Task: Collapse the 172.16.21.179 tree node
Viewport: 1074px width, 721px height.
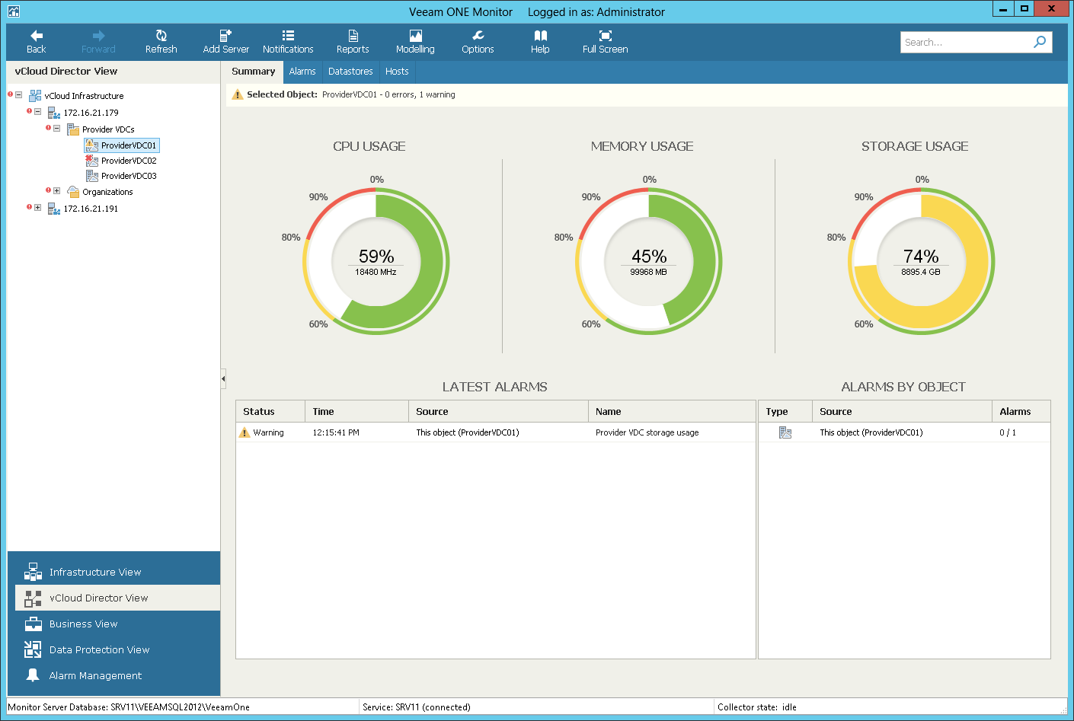Action: 37,112
